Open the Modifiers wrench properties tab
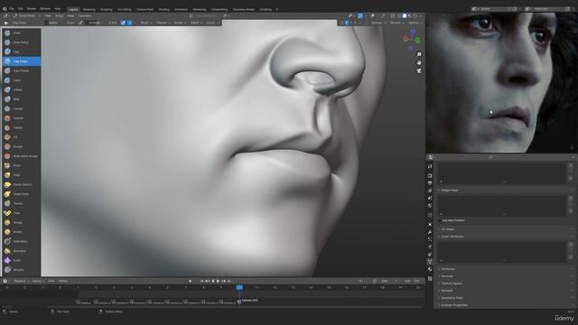 pyautogui.click(x=430, y=232)
